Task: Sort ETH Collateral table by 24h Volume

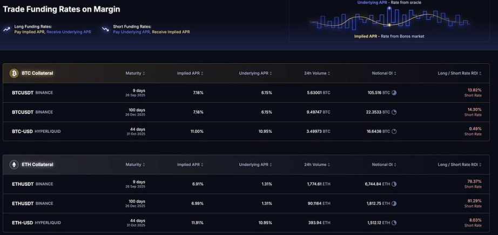Action: [317, 164]
